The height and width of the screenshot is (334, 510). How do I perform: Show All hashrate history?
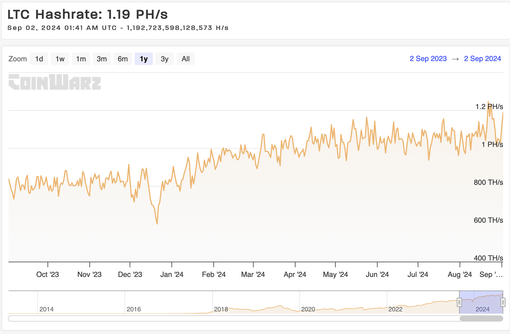coord(186,59)
